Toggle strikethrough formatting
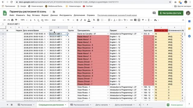Viewport: 193px width, 108px height. coord(85,20)
